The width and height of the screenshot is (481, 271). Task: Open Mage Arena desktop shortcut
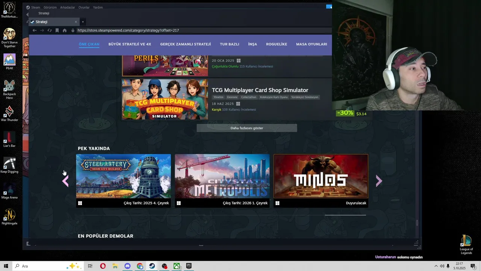point(9,191)
